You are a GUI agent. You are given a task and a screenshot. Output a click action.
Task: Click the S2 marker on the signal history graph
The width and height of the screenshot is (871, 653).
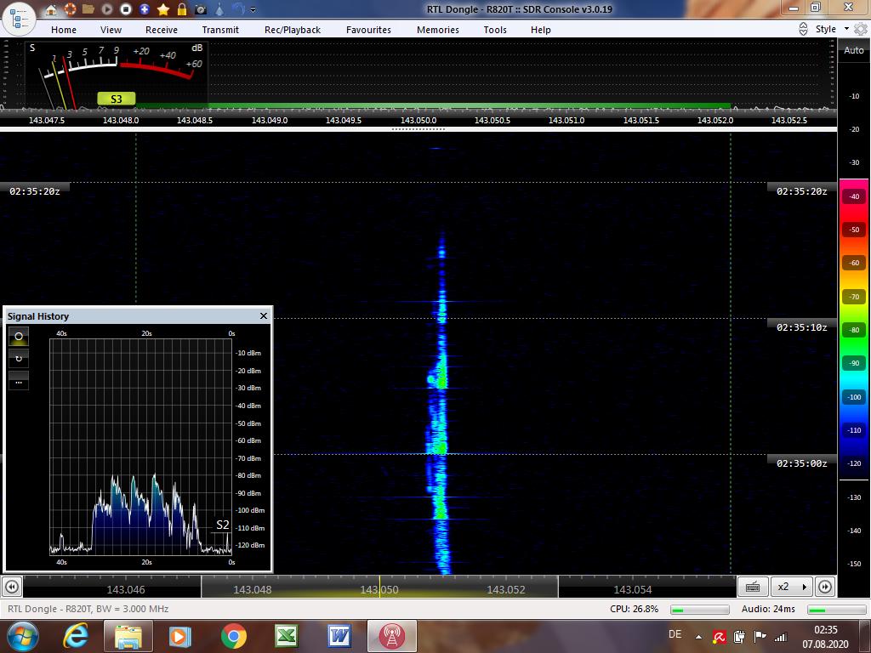pos(222,525)
